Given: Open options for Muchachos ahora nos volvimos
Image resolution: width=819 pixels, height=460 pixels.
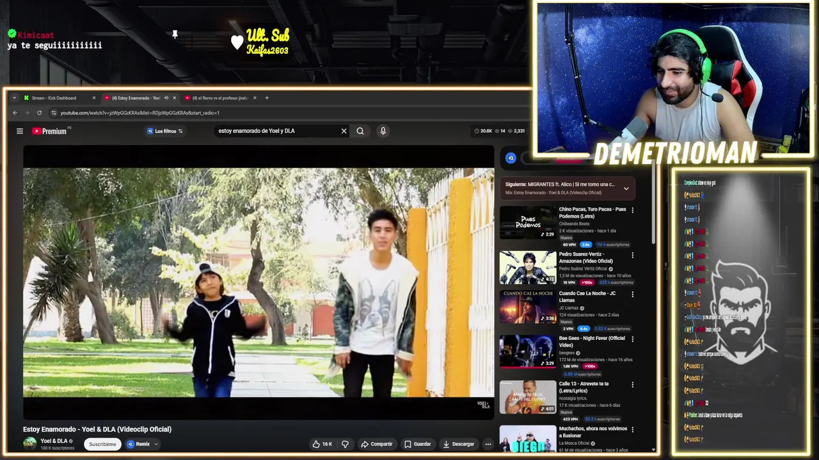Looking at the screenshot, I should [x=633, y=429].
